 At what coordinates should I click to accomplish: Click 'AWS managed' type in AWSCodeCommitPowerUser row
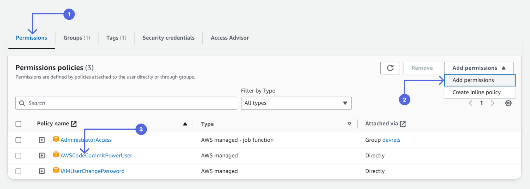pos(219,155)
